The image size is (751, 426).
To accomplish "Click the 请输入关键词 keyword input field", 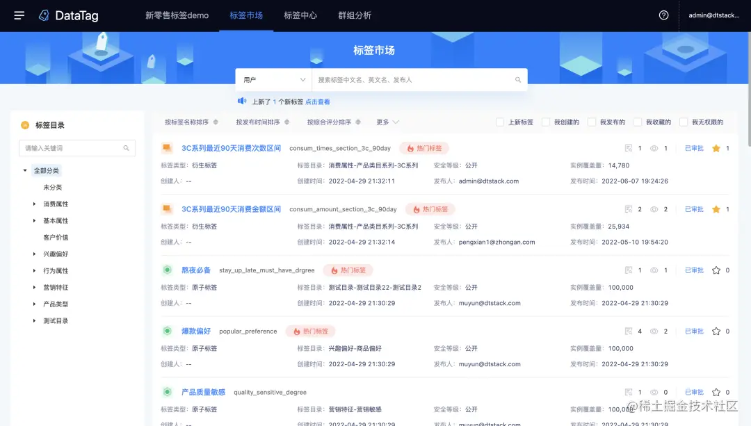I will (x=70, y=147).
